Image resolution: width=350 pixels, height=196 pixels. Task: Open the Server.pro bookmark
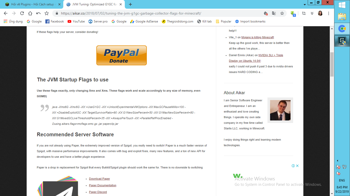[x=98, y=21]
